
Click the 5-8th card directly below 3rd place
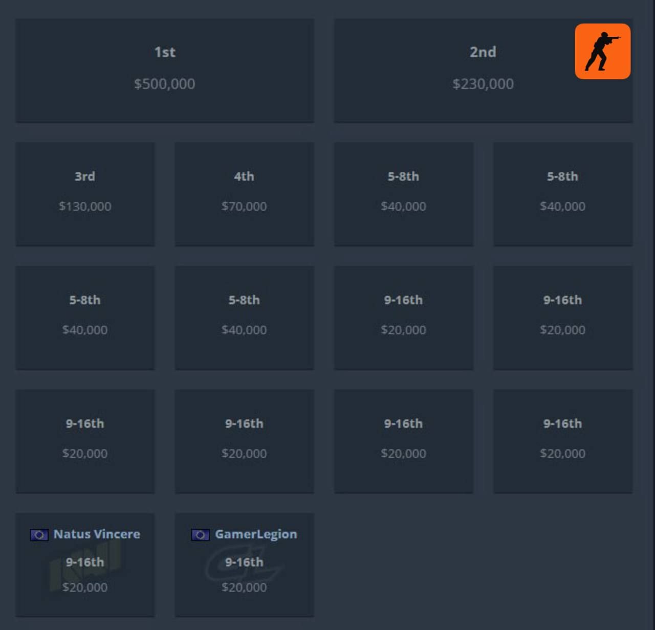click(x=85, y=318)
